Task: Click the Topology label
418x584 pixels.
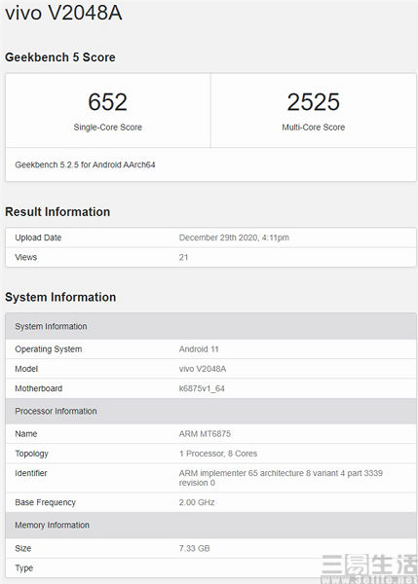Action: (32, 454)
